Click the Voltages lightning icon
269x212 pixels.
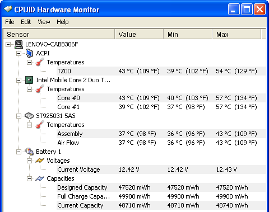40,161
